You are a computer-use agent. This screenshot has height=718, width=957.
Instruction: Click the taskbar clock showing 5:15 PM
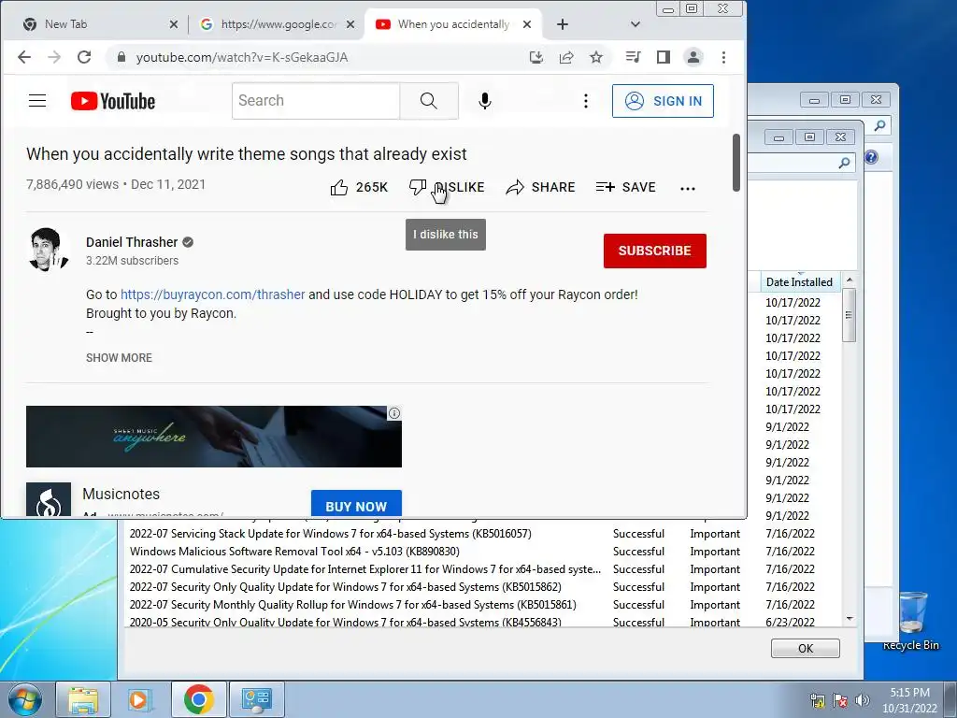(x=909, y=700)
